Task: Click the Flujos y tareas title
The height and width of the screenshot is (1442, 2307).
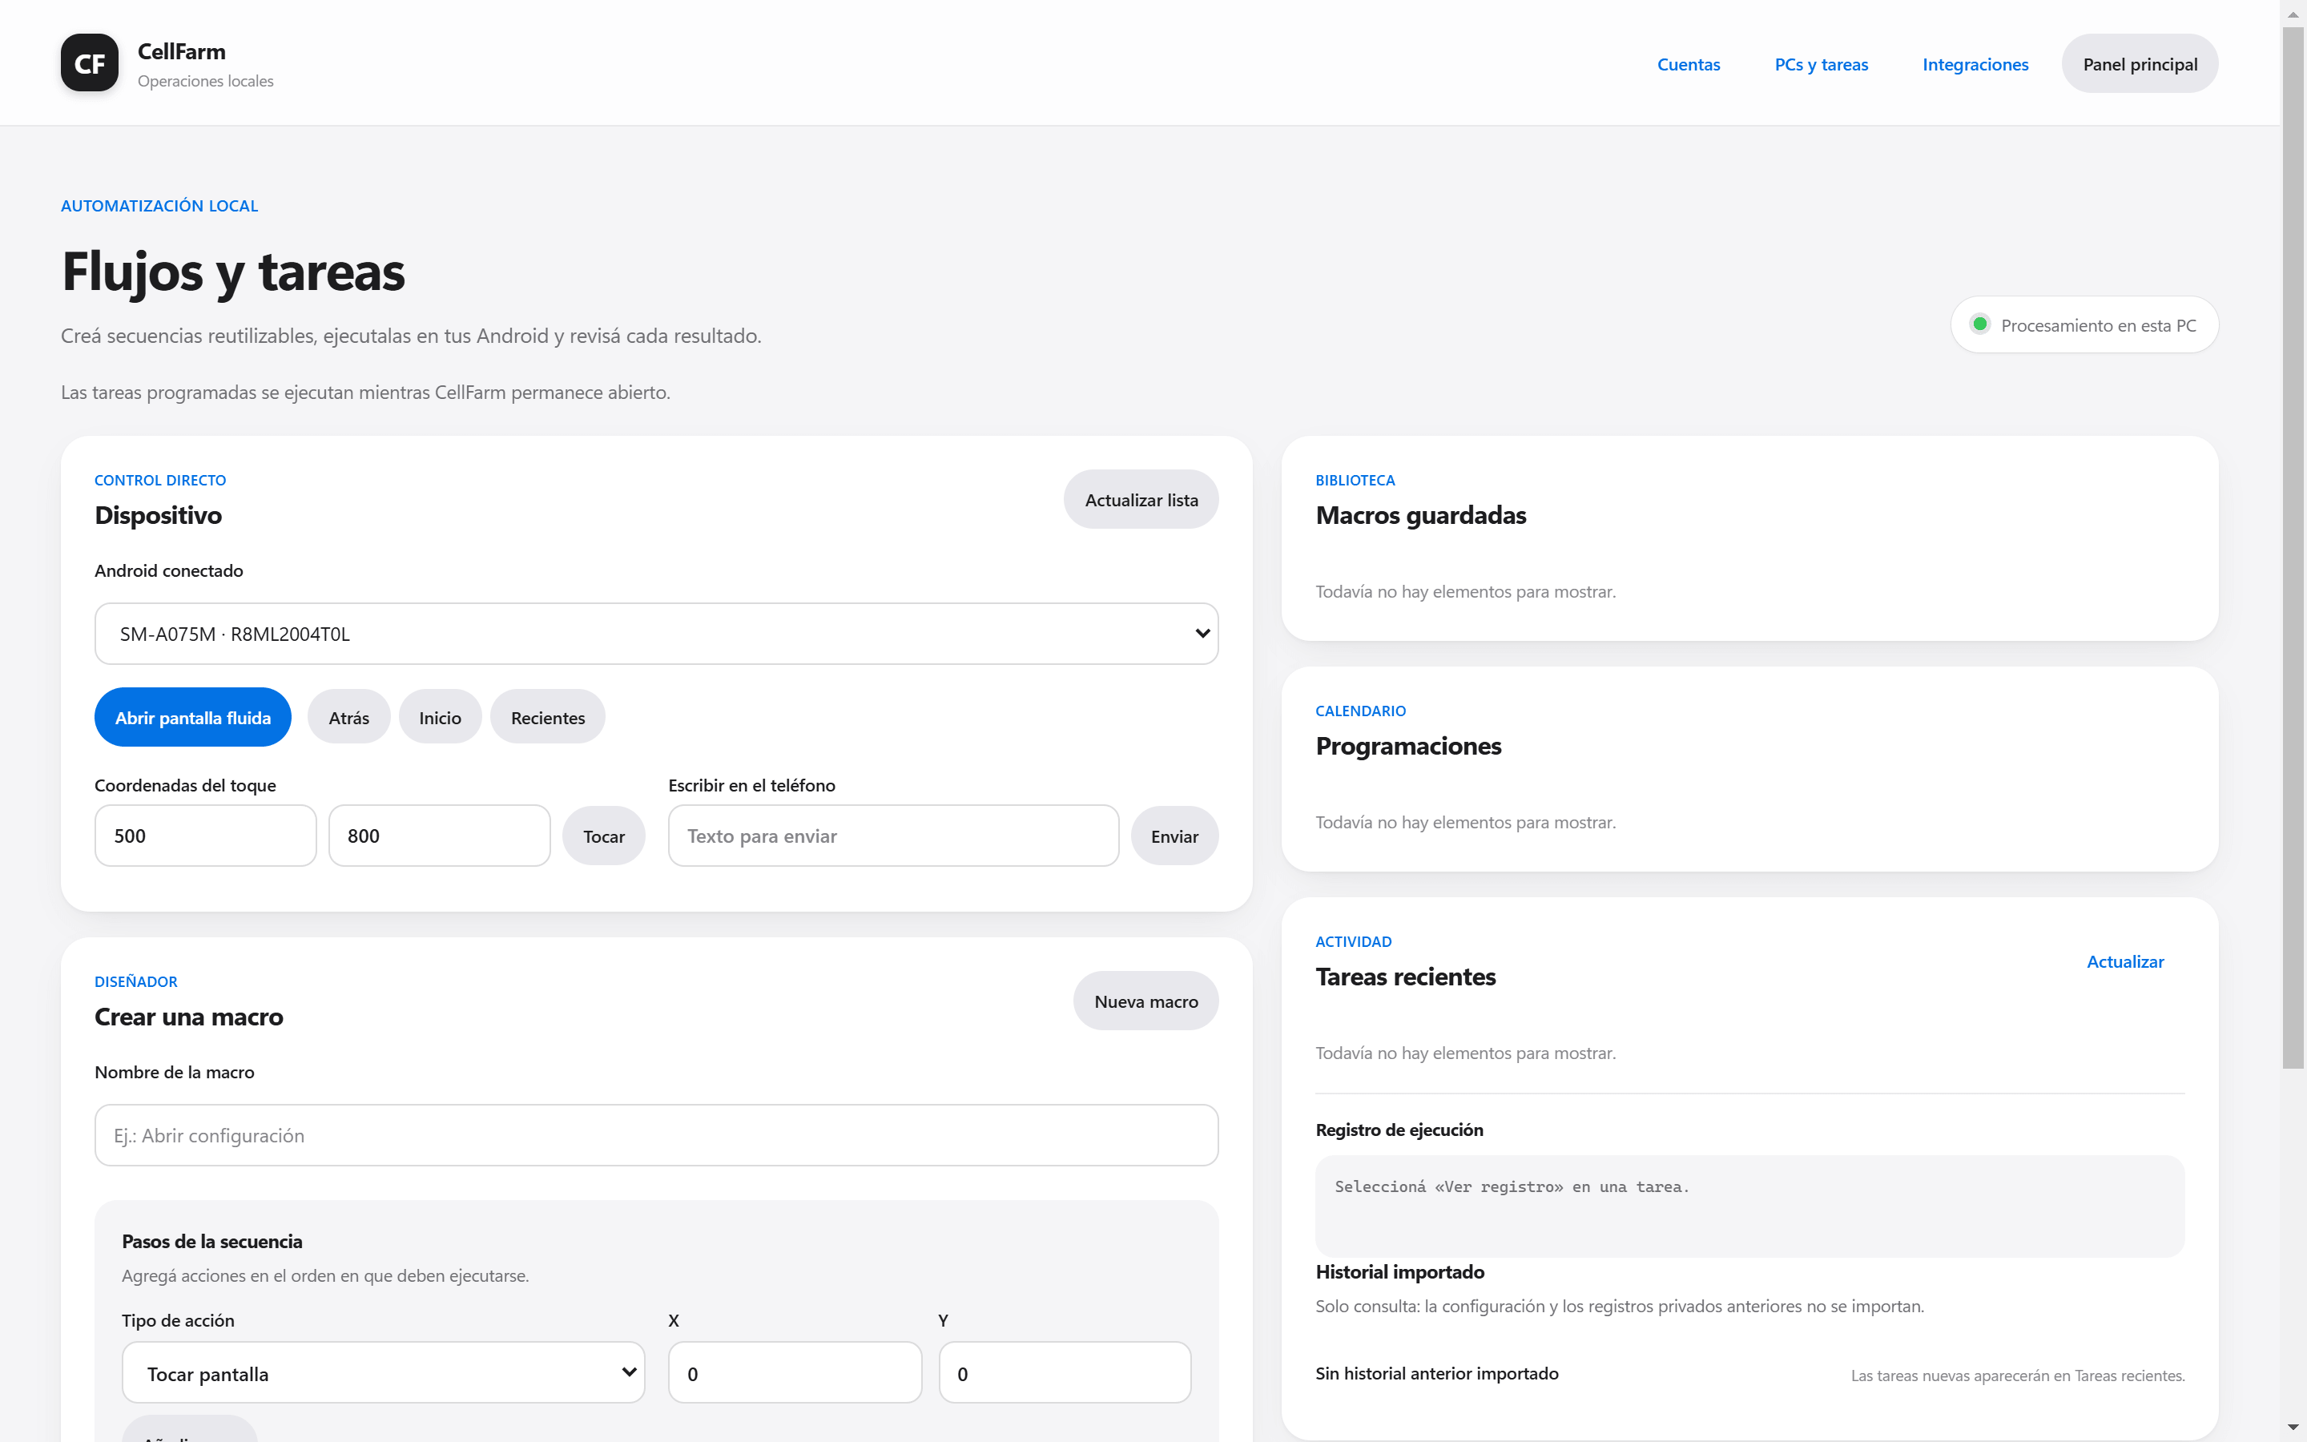Action: click(x=234, y=272)
